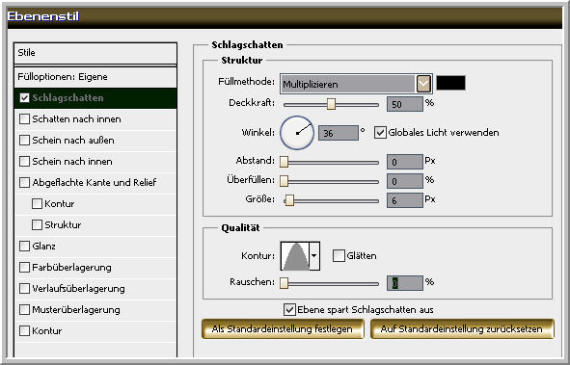Enable Schatten nach innen effect

coord(24,119)
